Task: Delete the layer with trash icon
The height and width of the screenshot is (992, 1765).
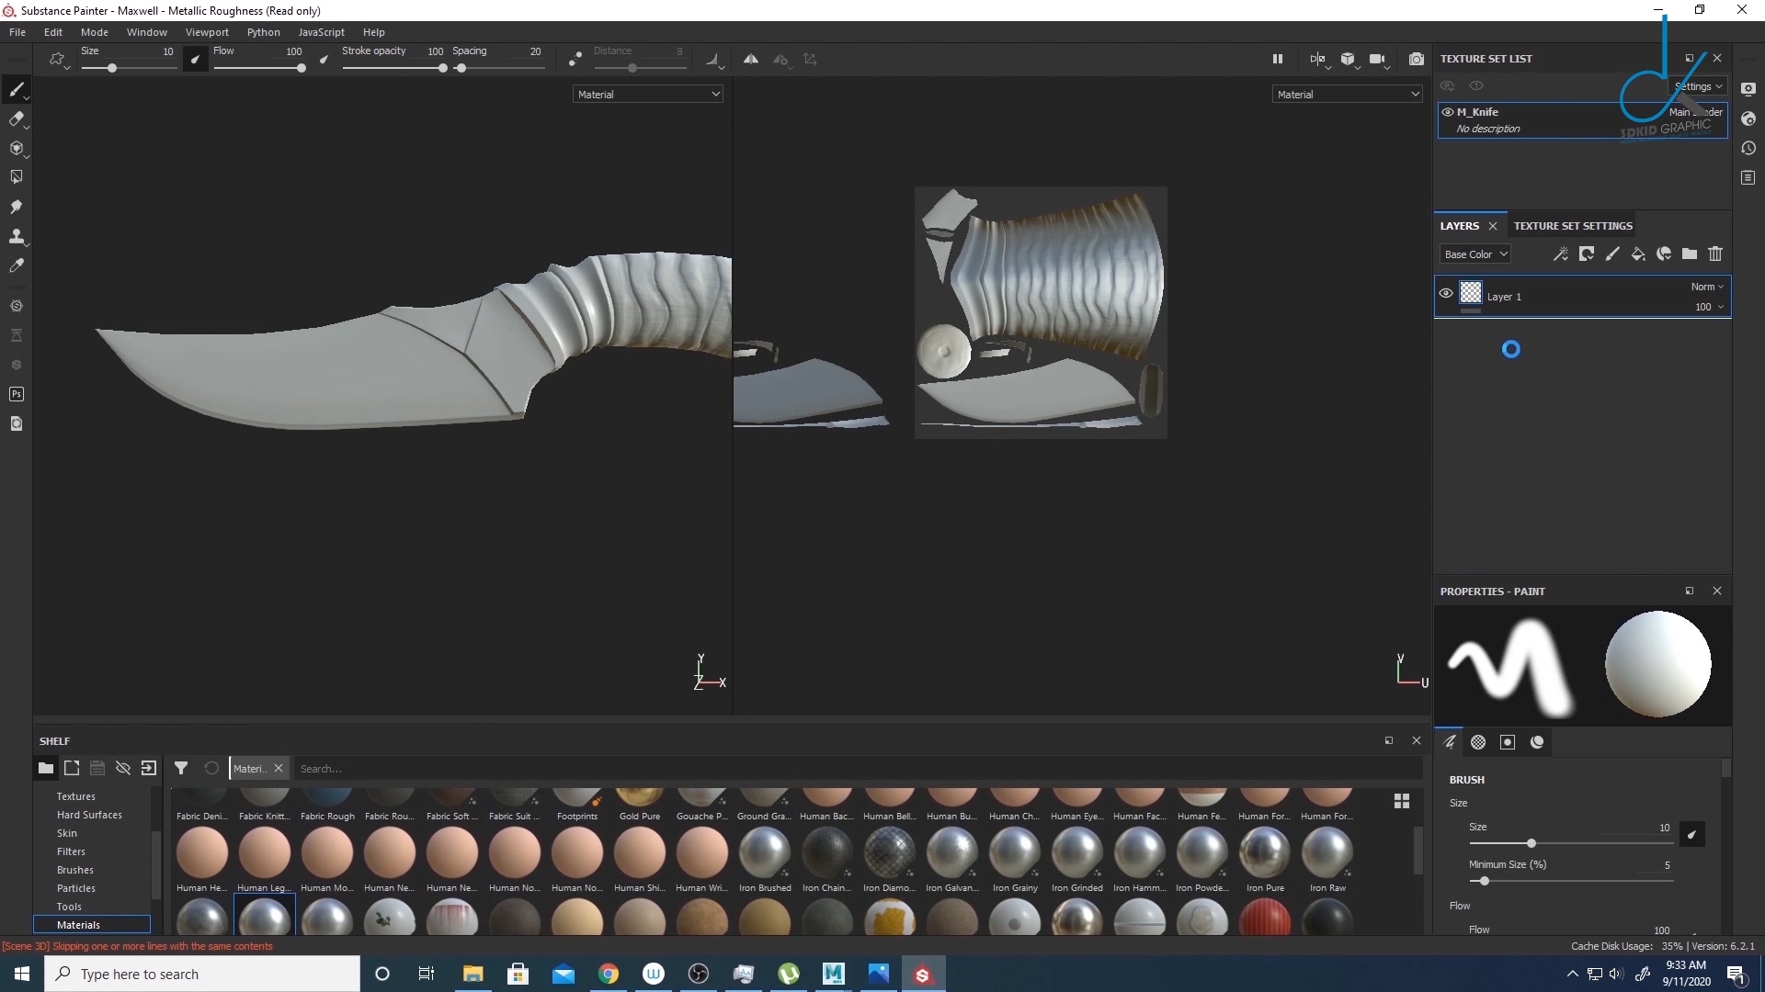Action: coord(1715,254)
